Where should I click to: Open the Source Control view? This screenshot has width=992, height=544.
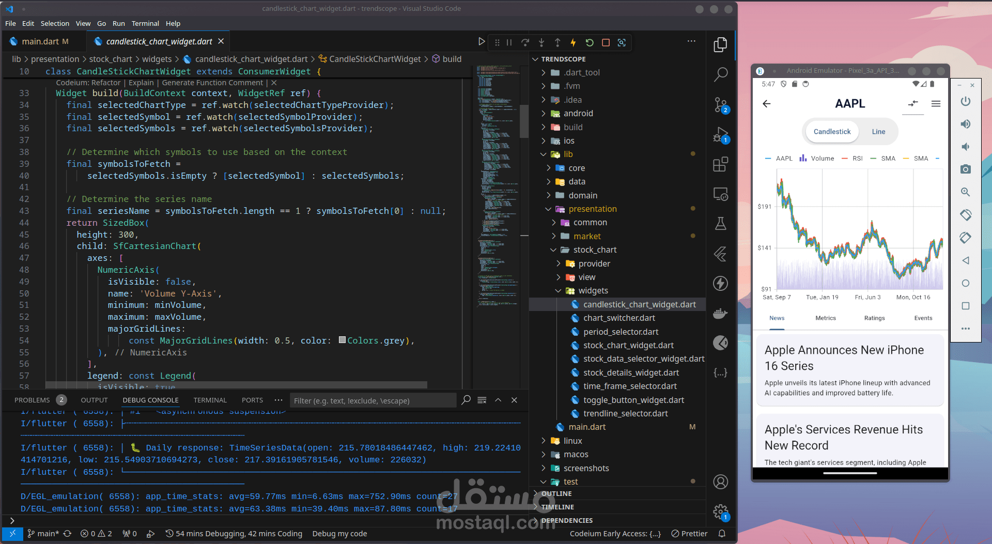pos(720,105)
